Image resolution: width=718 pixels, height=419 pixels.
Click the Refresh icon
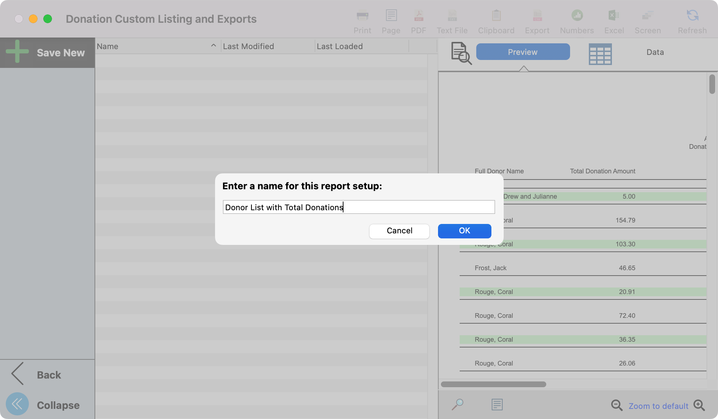tap(692, 16)
